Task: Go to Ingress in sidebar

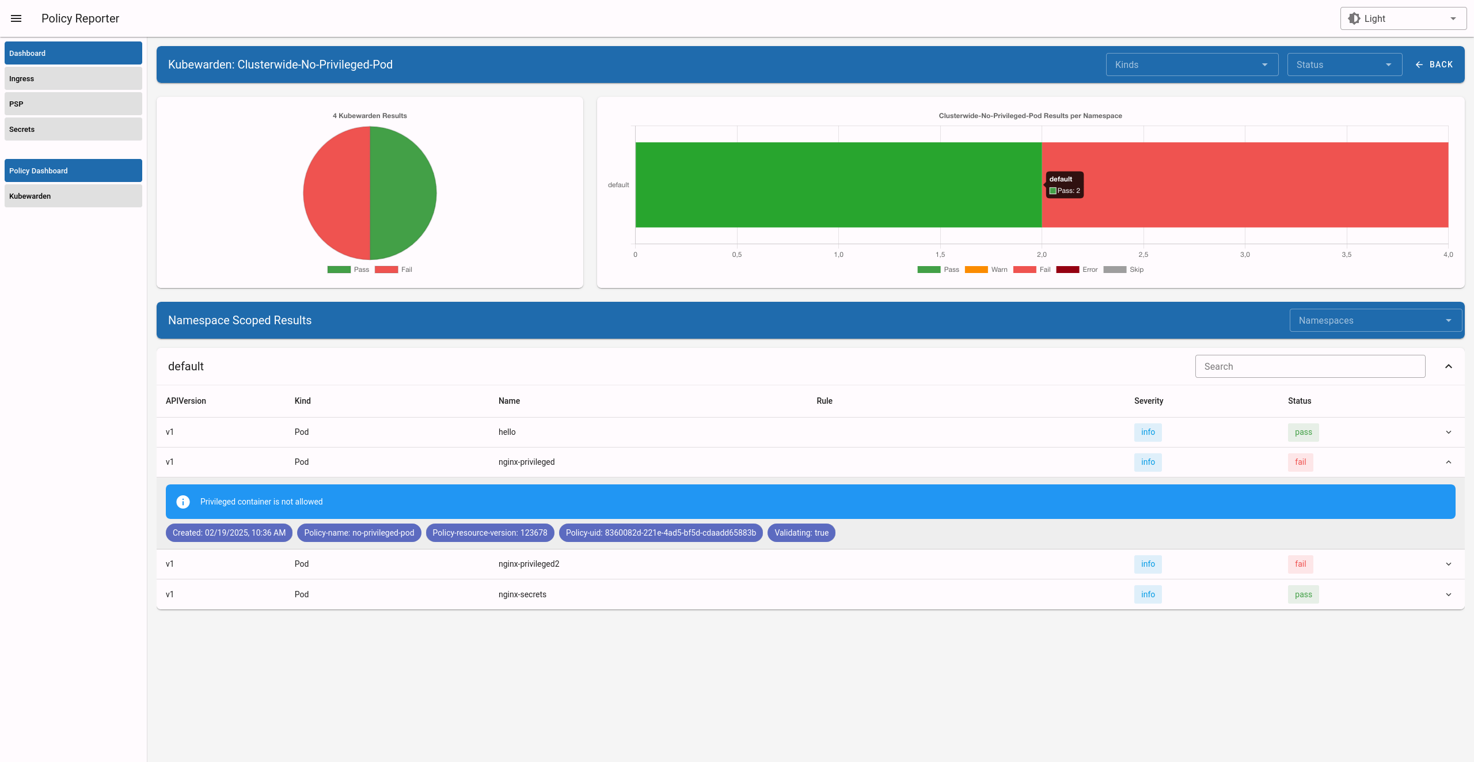Action: (73, 78)
